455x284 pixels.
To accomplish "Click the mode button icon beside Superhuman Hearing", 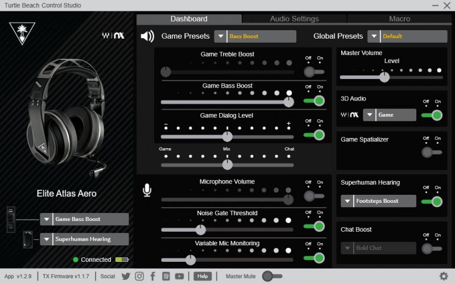I will (28, 239).
